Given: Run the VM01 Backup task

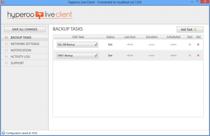Looking at the screenshot, I should pyautogui.click(x=190, y=55).
